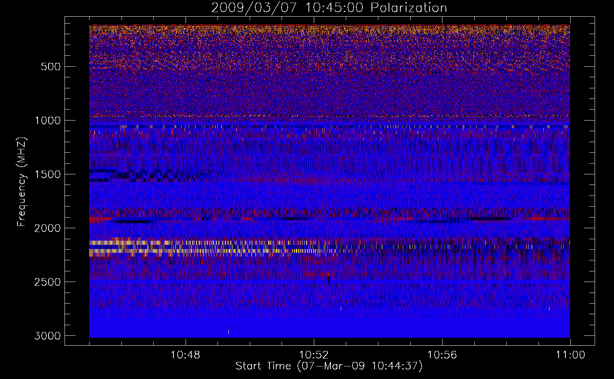
Task: Click the 2500 frequency tick label
Action: [48, 282]
